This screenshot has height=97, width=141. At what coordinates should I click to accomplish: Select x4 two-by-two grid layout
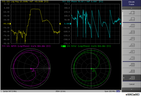point(132,78)
